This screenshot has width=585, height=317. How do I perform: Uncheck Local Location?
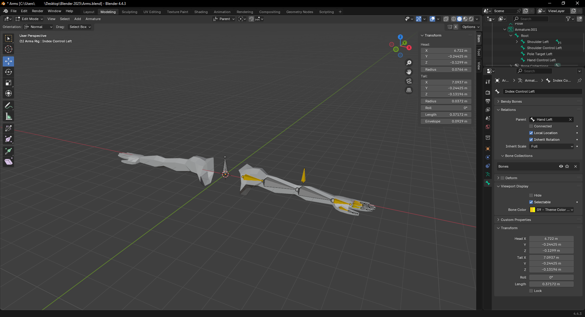tap(531, 133)
